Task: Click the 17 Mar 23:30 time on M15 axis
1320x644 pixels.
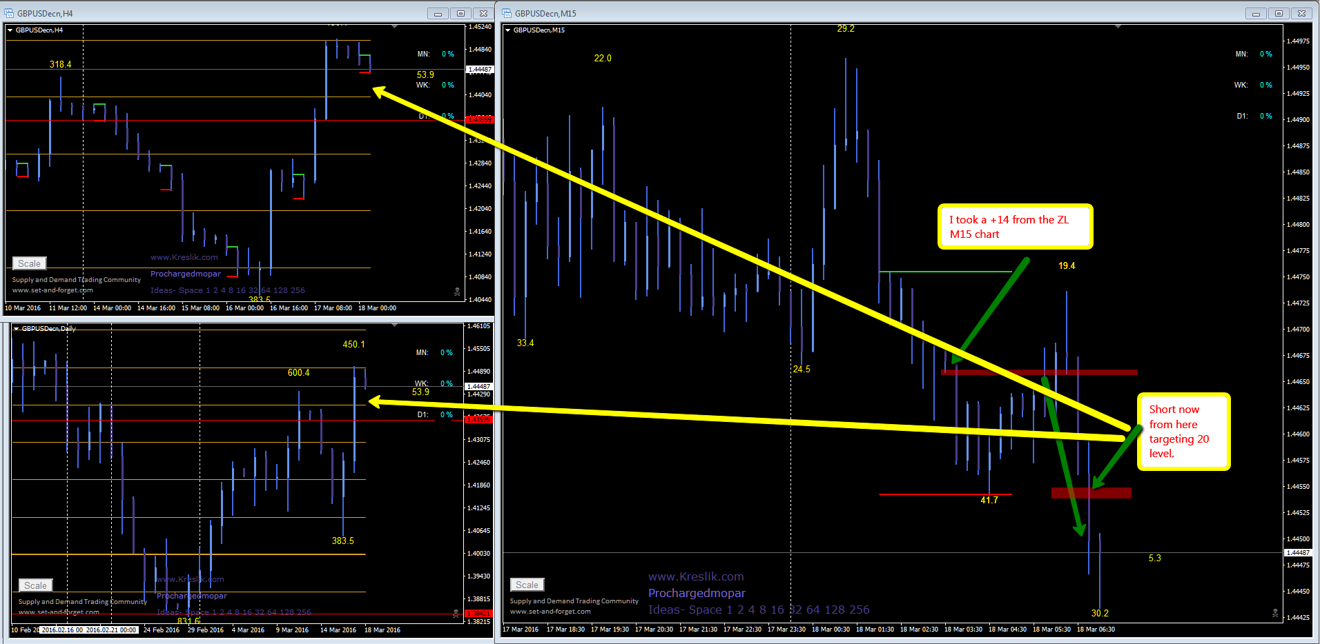Action: point(786,629)
